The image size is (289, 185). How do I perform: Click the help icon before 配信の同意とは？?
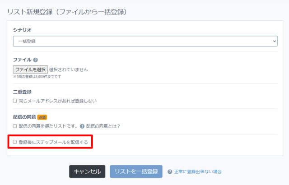pos(82,126)
